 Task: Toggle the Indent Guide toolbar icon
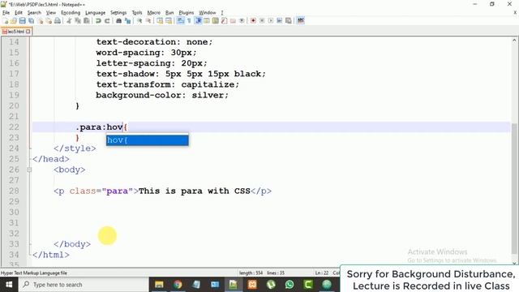click(198, 21)
